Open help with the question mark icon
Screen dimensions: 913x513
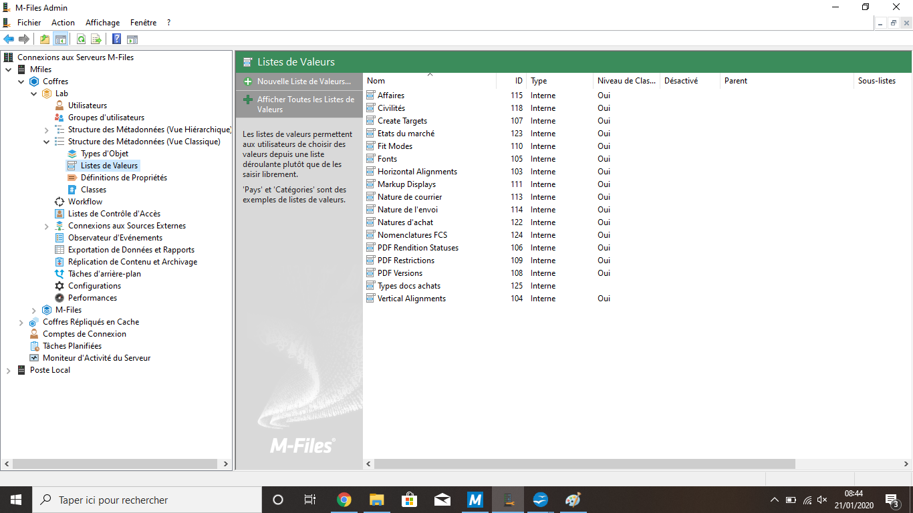click(117, 39)
